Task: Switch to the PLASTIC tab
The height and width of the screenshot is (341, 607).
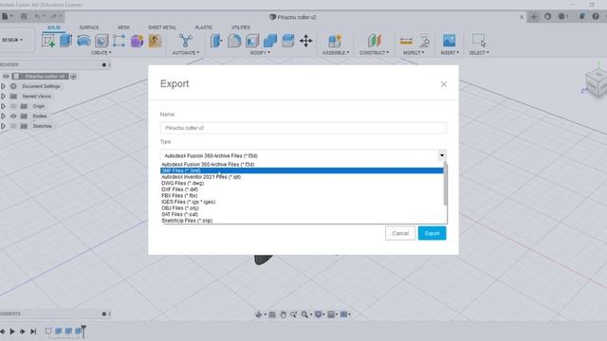Action: (x=204, y=27)
